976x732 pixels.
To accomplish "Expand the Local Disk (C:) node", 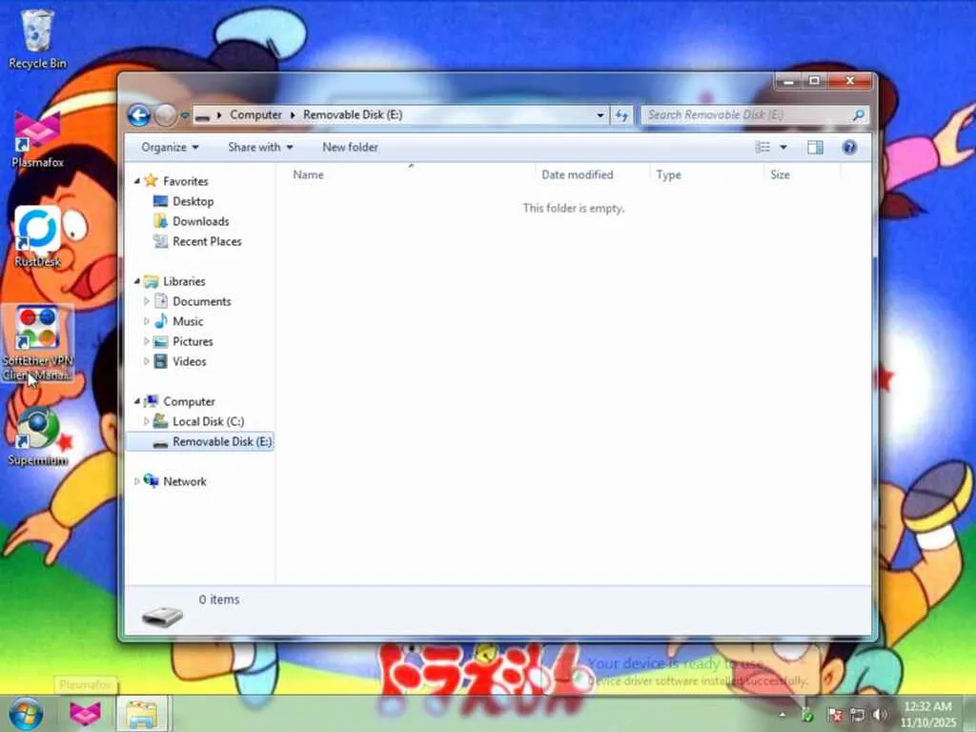I will point(146,421).
